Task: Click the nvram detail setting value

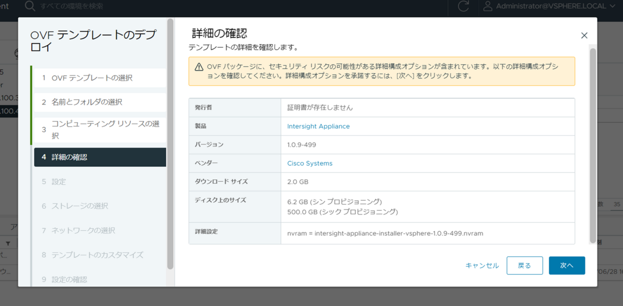Action: pos(385,233)
